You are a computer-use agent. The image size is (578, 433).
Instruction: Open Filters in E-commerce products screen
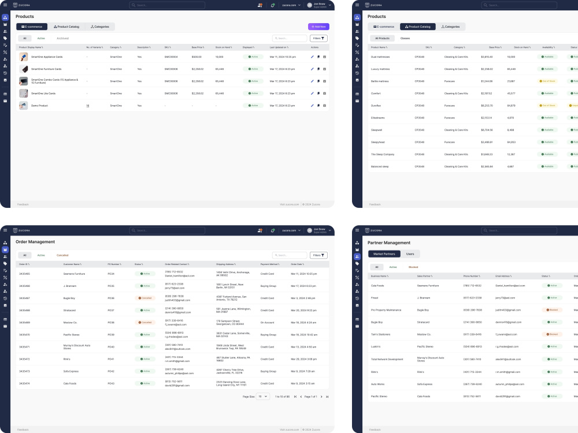coord(318,38)
